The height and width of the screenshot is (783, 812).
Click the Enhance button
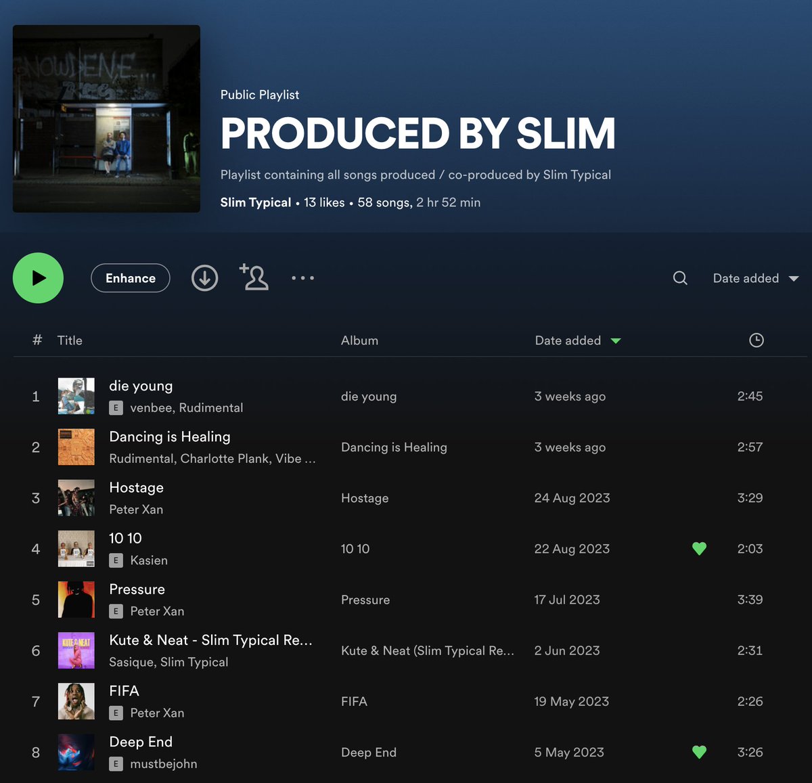coord(131,278)
